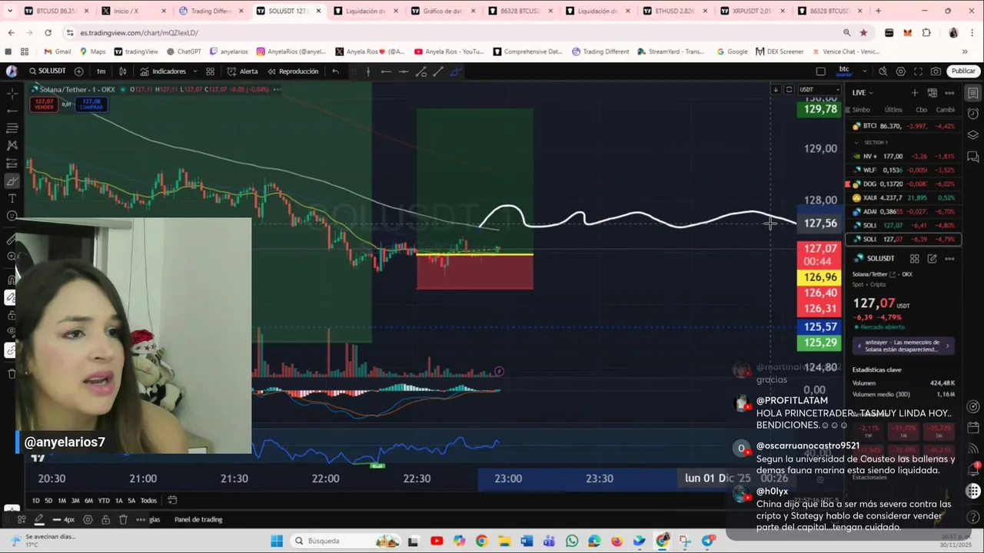Open the Watchlist panel in right sidebar
The width and height of the screenshot is (984, 553).
click(973, 93)
